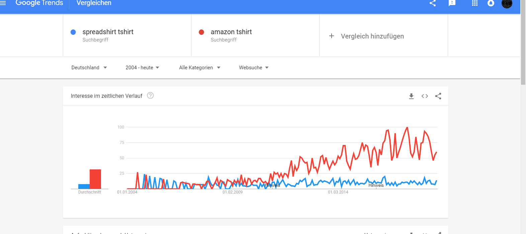Open the hamburger main menu
Screen dimensions: 526x234
(3, 3)
